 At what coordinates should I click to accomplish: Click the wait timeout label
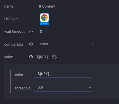click(14, 31)
